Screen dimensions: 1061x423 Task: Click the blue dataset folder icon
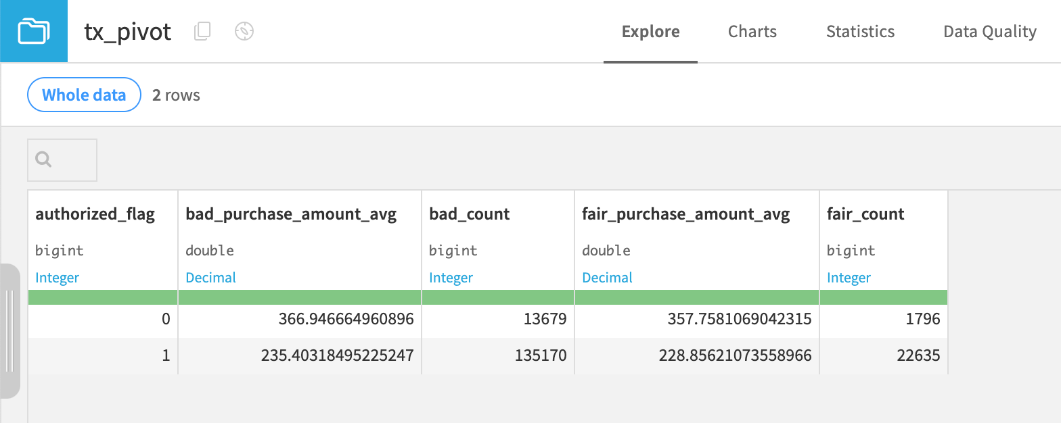coord(34,31)
